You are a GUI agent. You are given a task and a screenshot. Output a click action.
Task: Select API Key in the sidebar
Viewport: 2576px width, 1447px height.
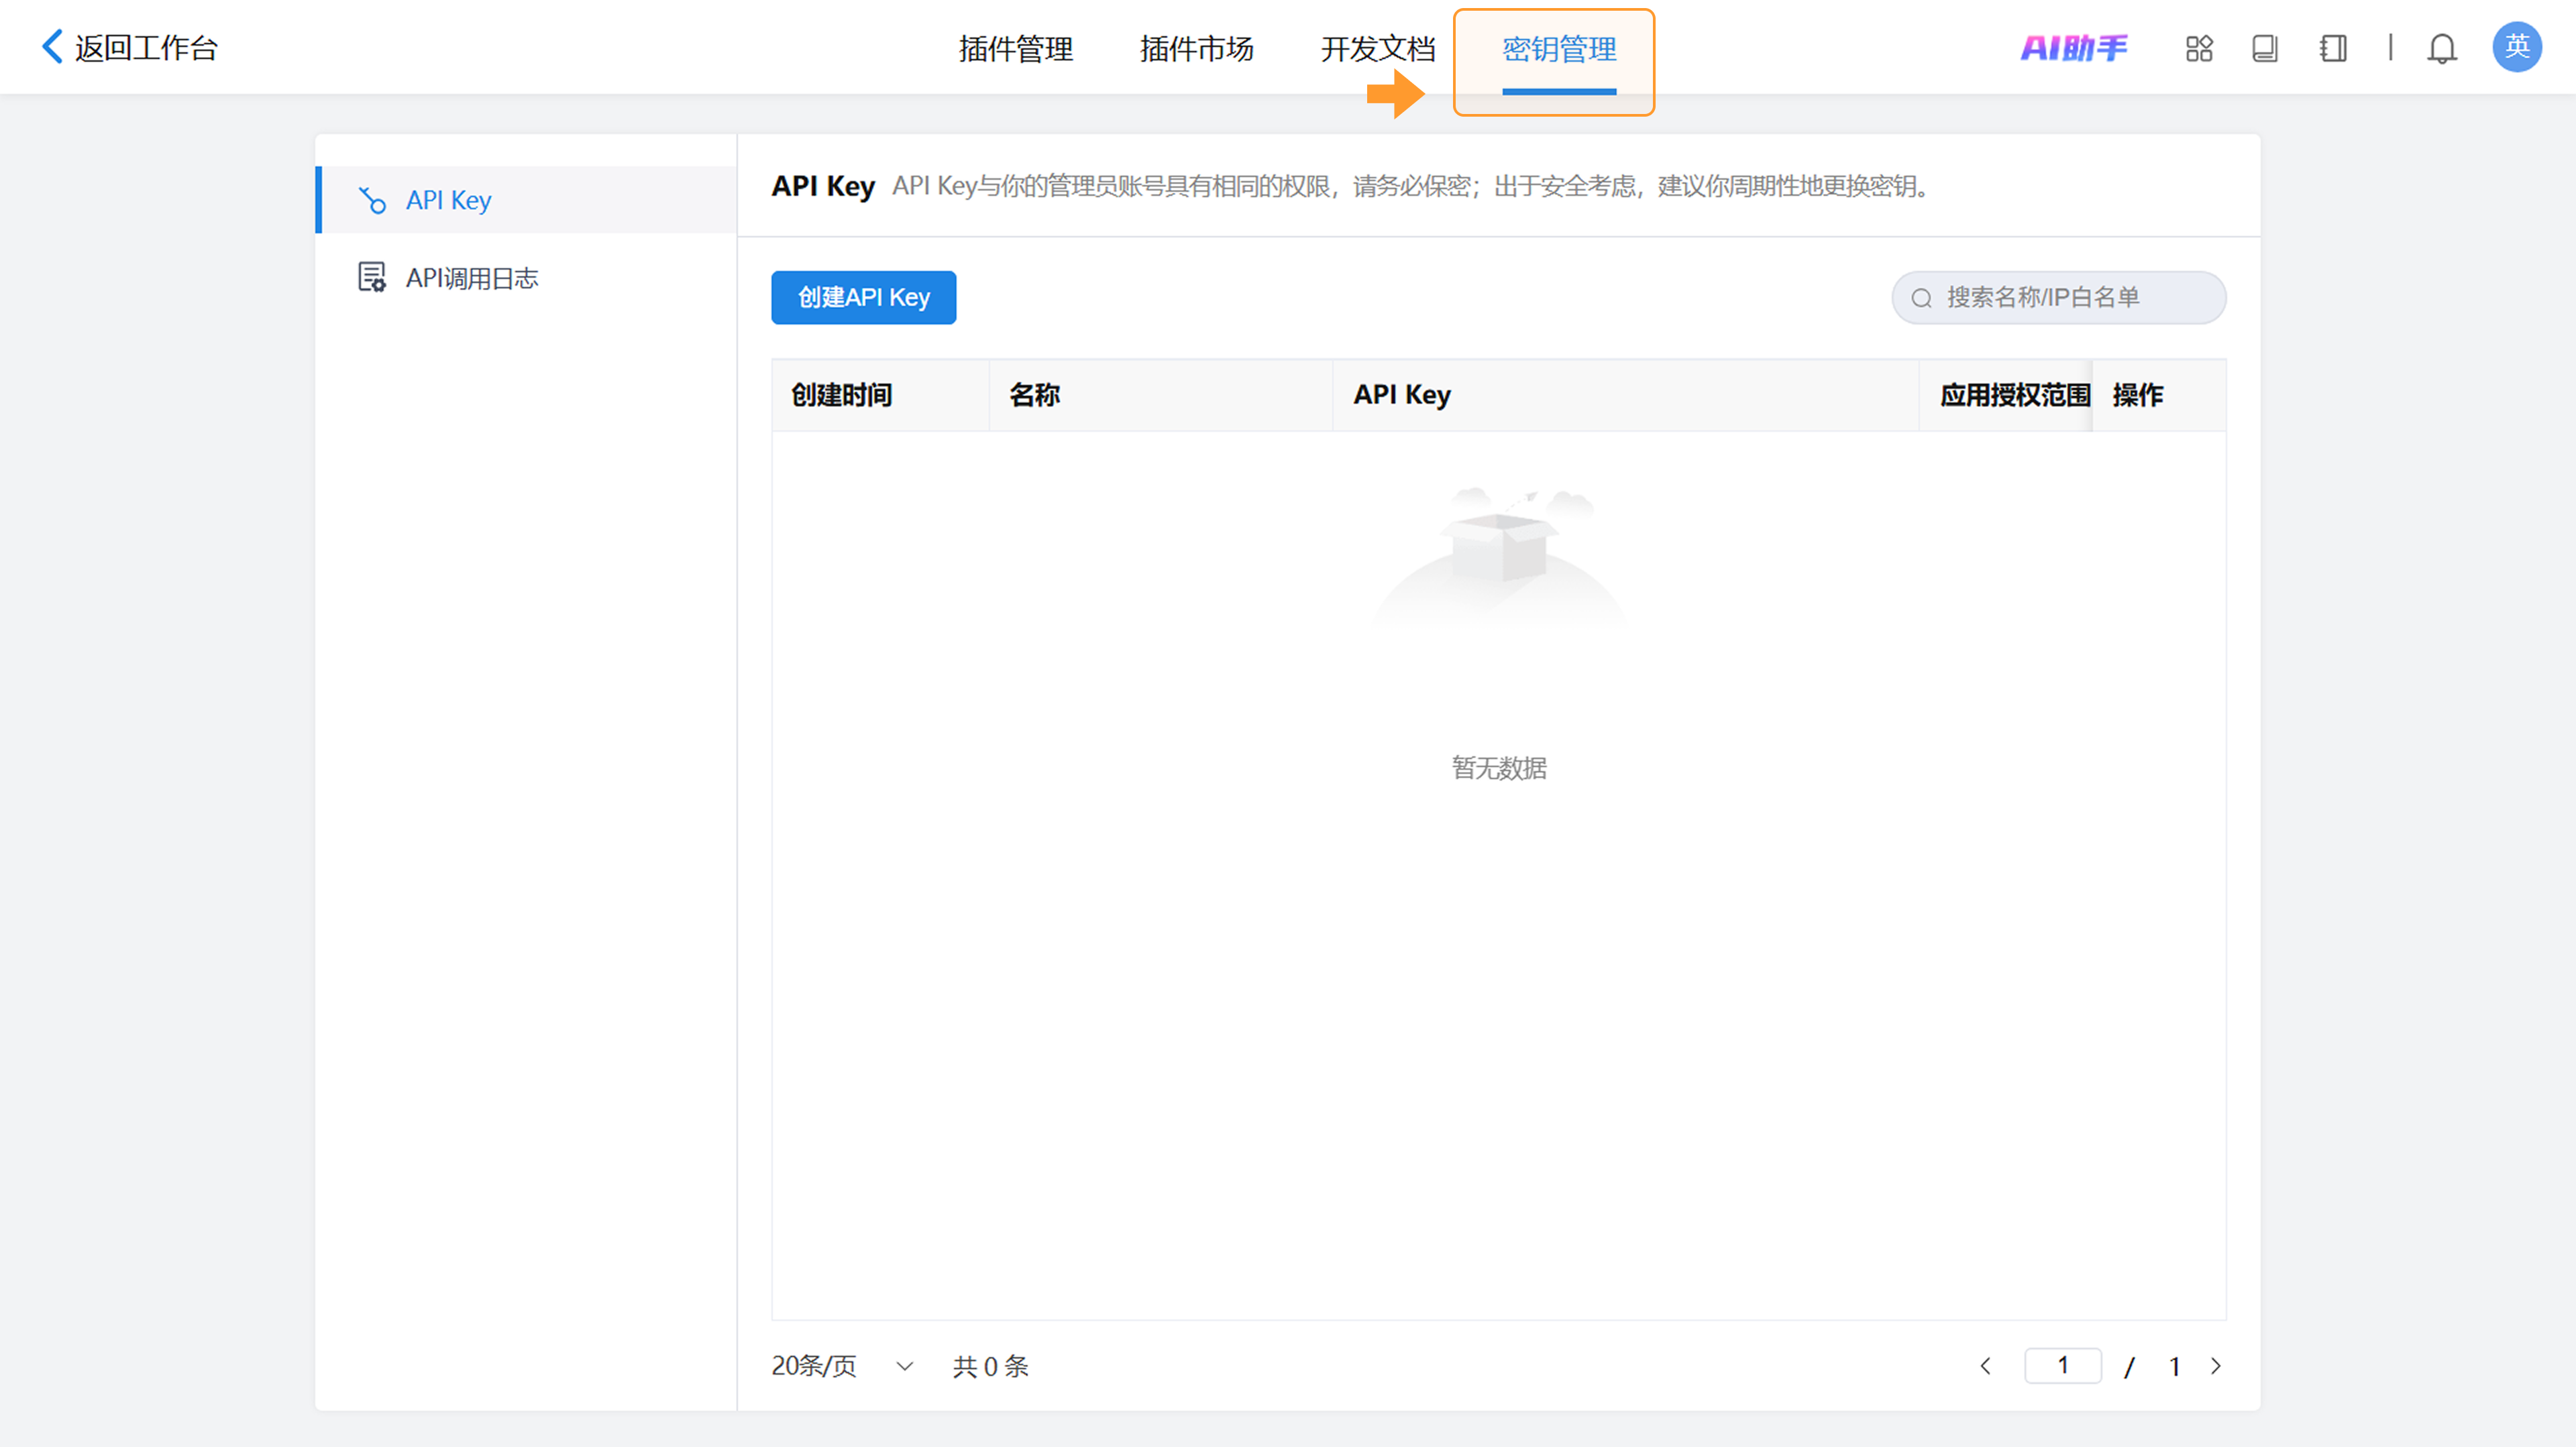point(527,200)
